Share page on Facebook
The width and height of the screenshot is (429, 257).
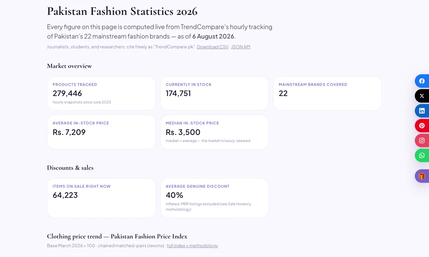pos(422,81)
